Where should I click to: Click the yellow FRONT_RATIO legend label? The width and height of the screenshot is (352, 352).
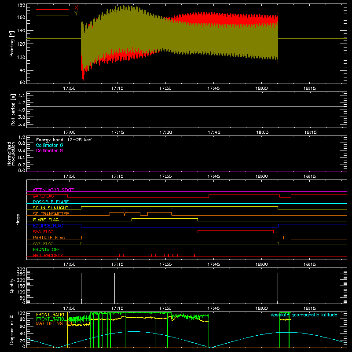[50, 315]
